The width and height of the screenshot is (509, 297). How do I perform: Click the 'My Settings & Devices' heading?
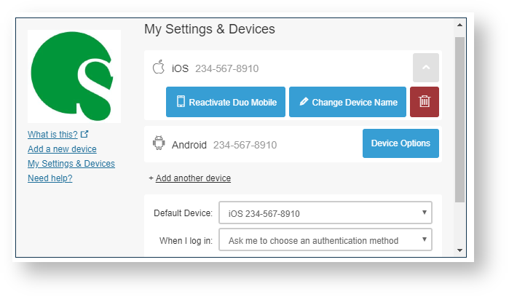tap(210, 29)
